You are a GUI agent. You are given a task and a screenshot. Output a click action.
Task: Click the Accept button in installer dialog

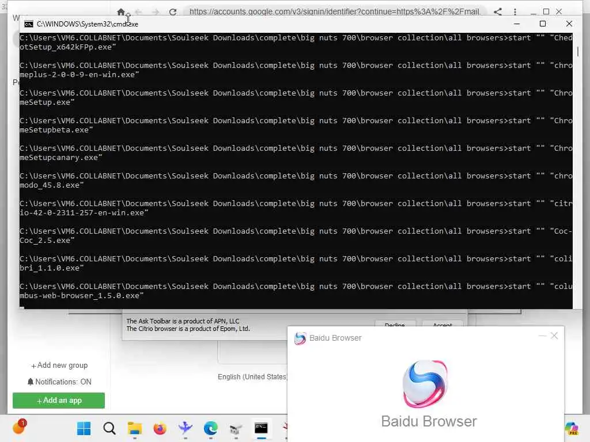(x=442, y=325)
